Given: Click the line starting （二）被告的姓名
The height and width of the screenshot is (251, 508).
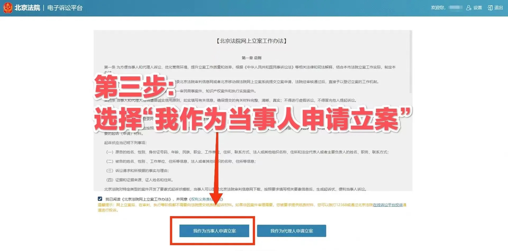Looking at the screenshot, I should pos(181,161).
